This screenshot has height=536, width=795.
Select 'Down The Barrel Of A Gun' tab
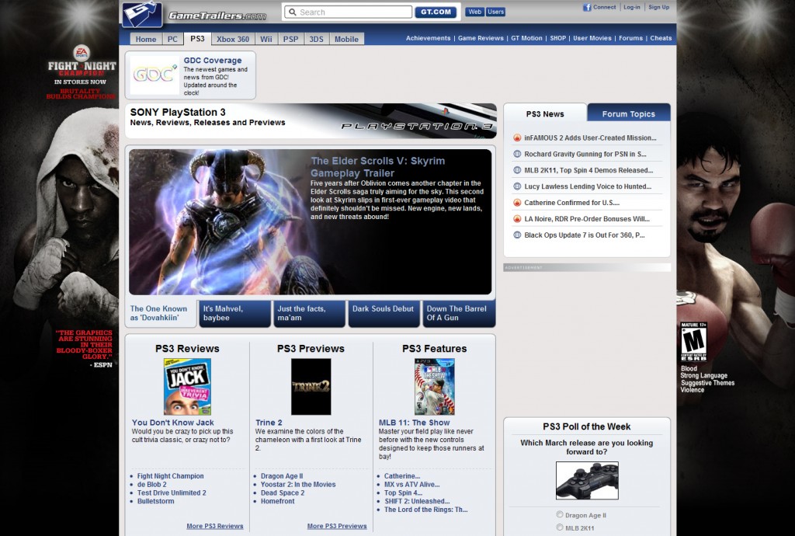(x=458, y=313)
